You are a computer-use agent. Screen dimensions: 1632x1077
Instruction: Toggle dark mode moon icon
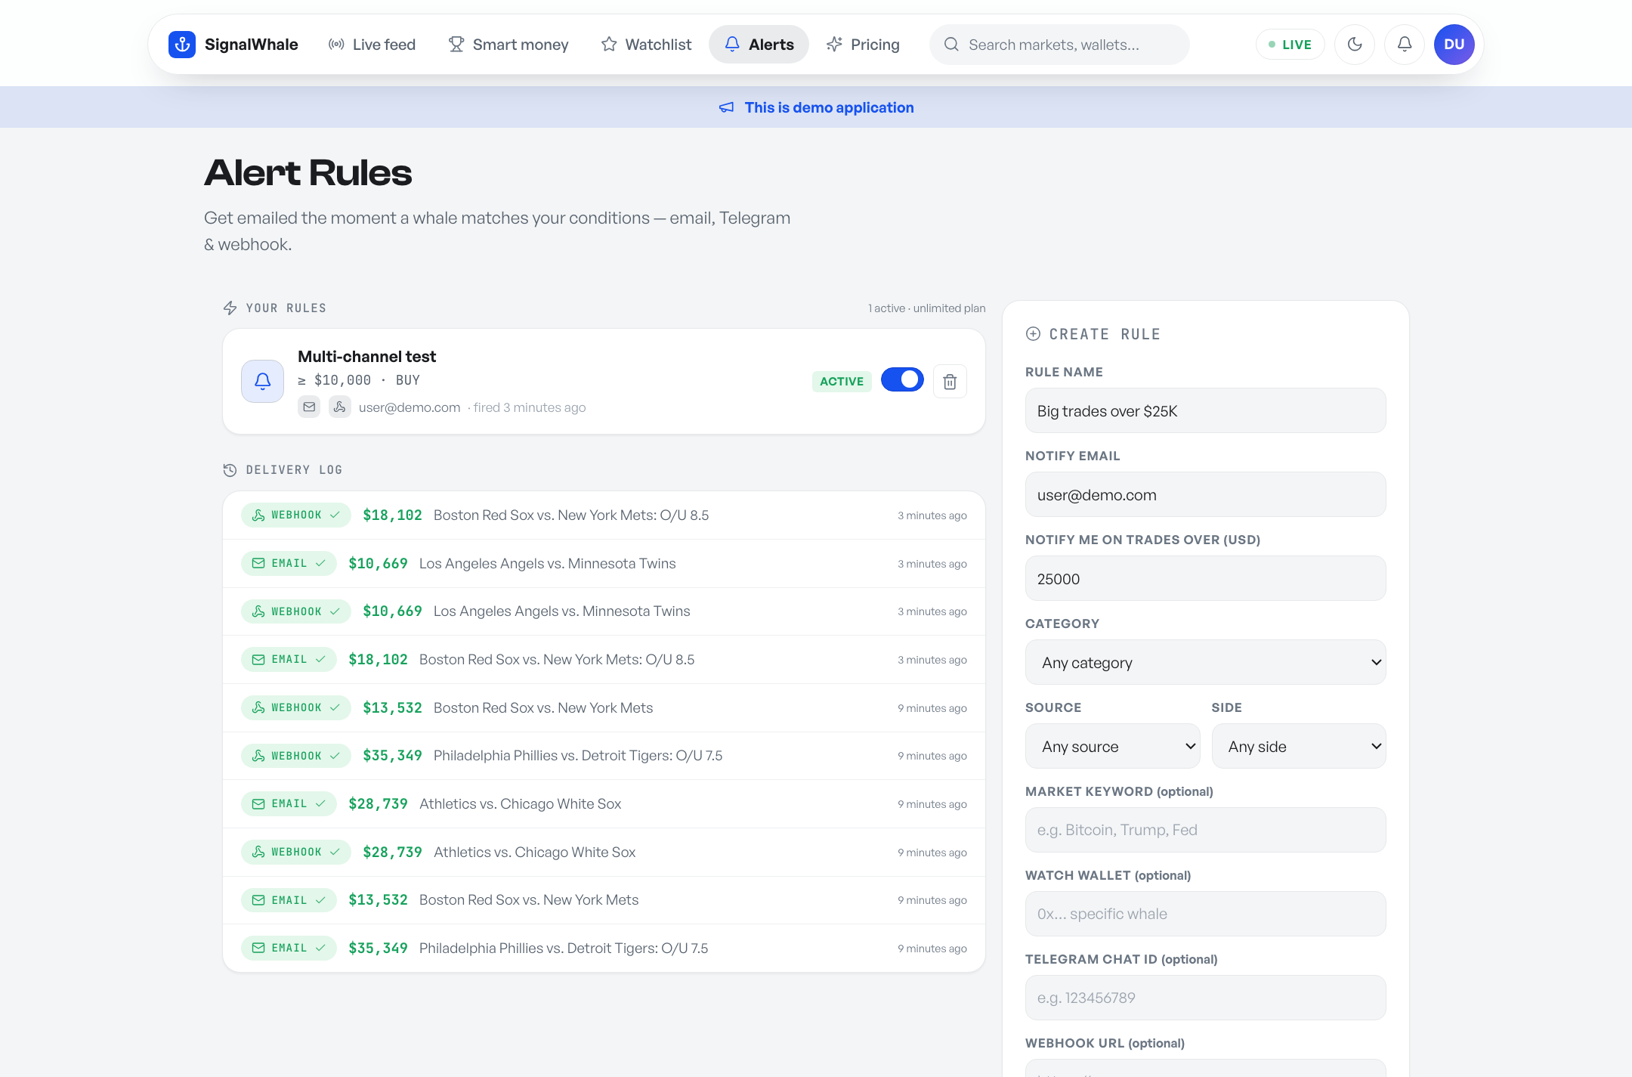coord(1355,45)
